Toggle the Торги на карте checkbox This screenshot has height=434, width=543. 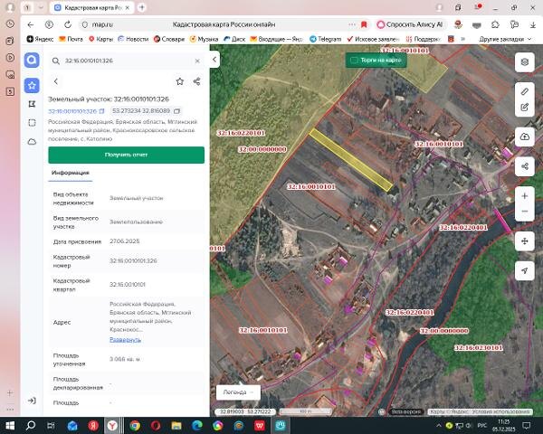click(x=354, y=61)
